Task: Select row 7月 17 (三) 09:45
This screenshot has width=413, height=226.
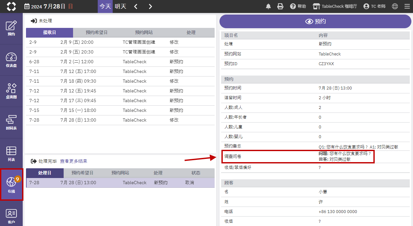Action: pos(120,101)
